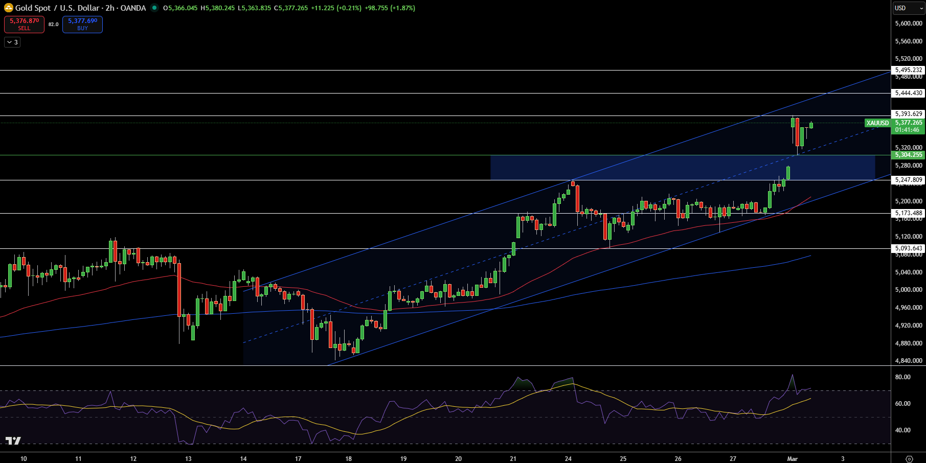926x463 pixels.
Task: Click the 5,304.255 highlighted price label
Action: (x=909, y=155)
